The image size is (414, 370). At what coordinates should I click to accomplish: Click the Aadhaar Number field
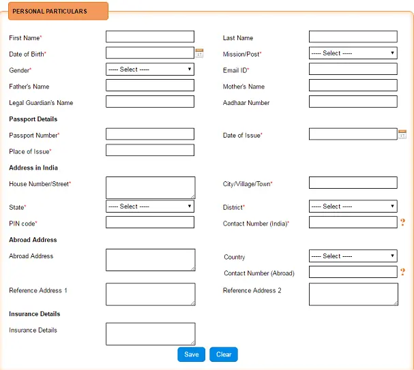(353, 102)
